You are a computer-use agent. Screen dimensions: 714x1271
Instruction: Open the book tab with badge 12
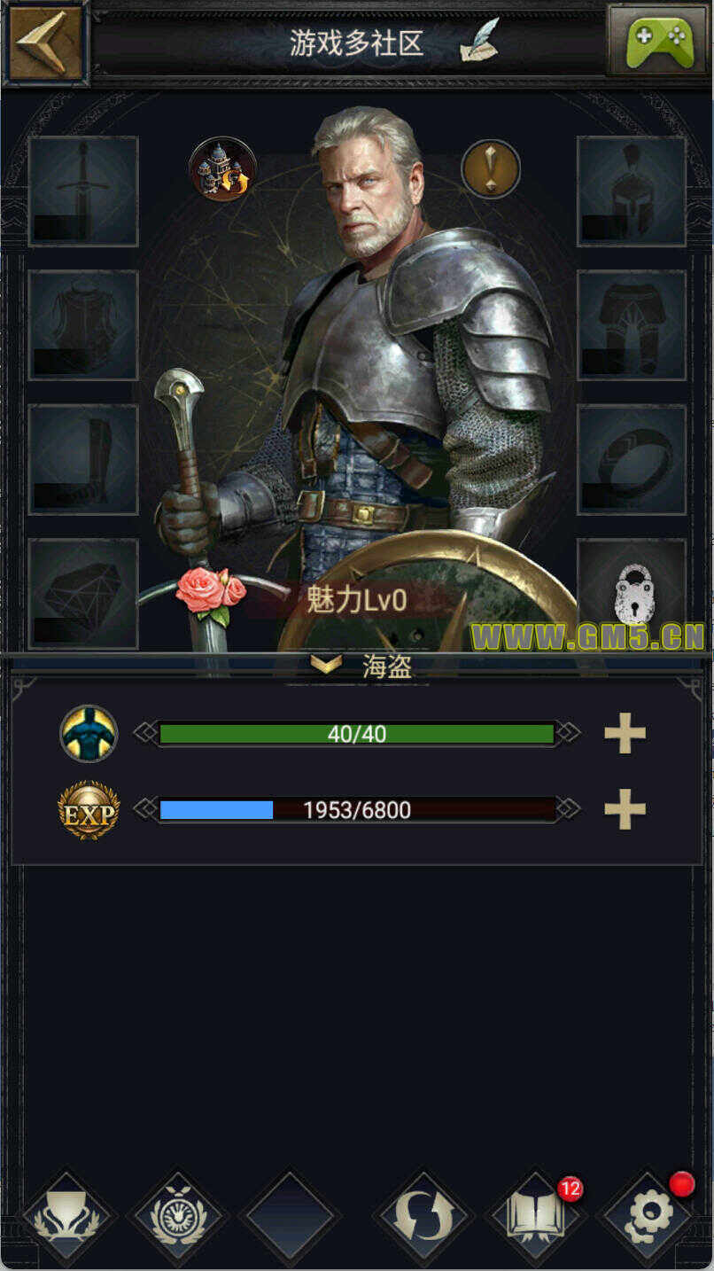534,1217
